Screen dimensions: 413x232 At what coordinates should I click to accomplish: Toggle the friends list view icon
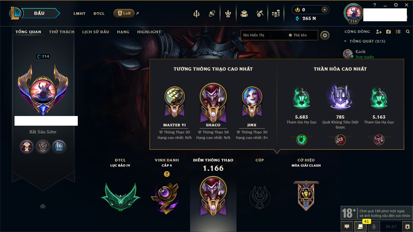398,32
